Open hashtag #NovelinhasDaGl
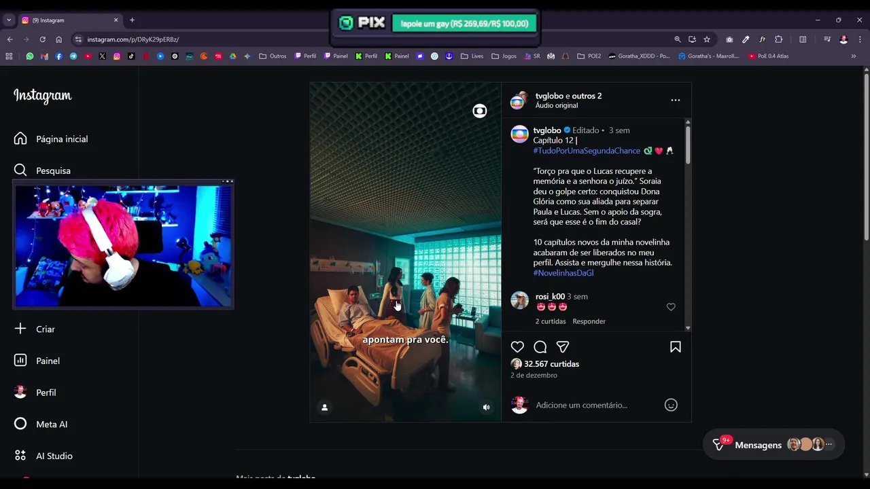 (563, 273)
